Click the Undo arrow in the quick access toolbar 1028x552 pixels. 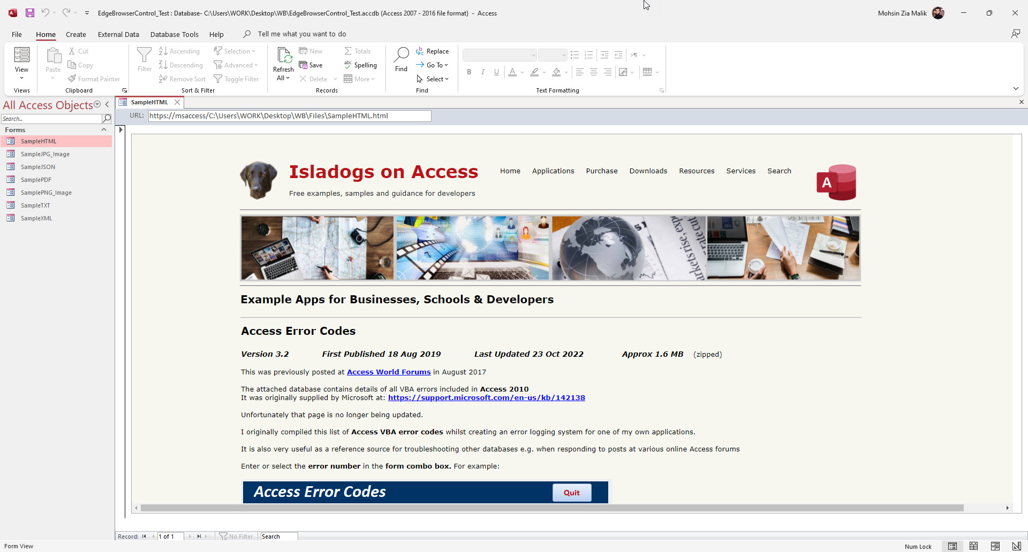45,13
